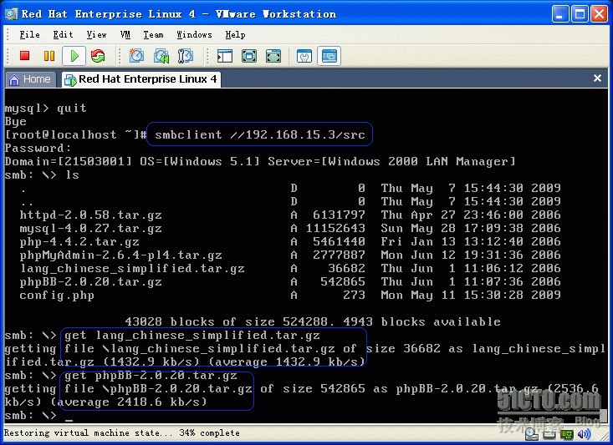Power on the VM with the green play button
Image resolution: width=613 pixels, height=445 pixels.
[74, 56]
